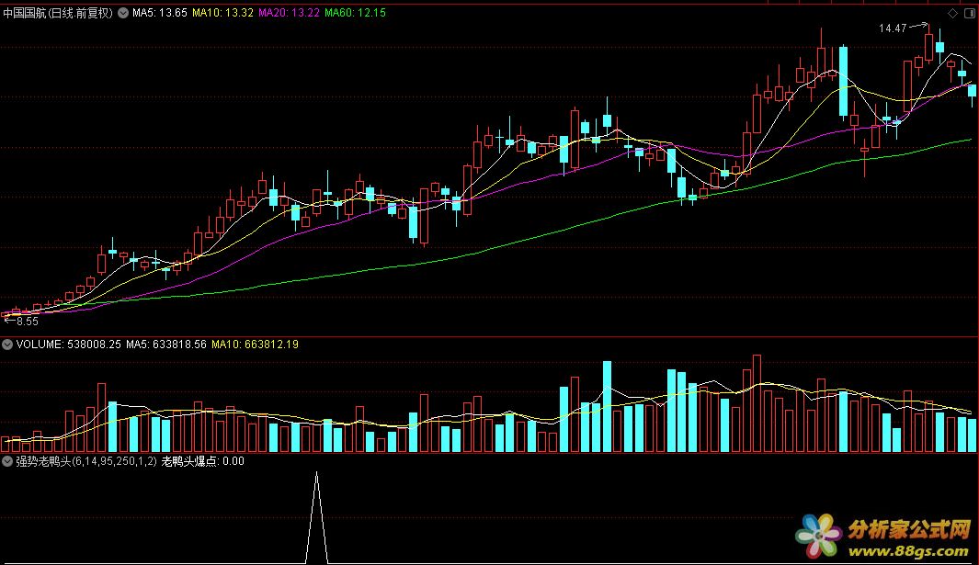The height and width of the screenshot is (565, 979).
Task: Open the VOLUME indicator dropdown arrow
Action: coord(7,344)
